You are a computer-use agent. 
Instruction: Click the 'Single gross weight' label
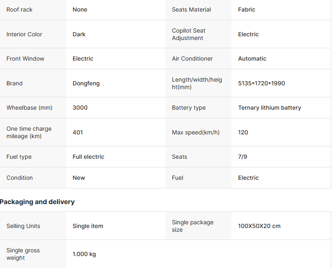click(x=24, y=254)
